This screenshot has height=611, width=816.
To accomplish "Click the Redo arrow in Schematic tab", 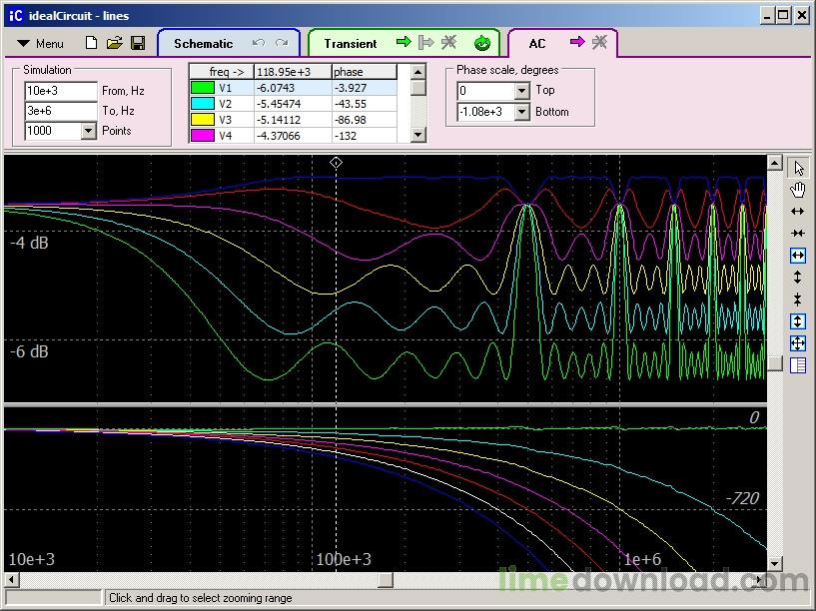I will click(x=282, y=43).
